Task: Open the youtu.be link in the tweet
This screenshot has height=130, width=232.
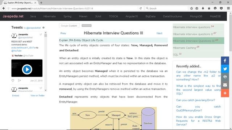Action: click(23, 48)
